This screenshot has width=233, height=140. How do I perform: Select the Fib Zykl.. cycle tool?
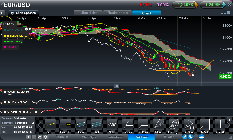pos(220,125)
